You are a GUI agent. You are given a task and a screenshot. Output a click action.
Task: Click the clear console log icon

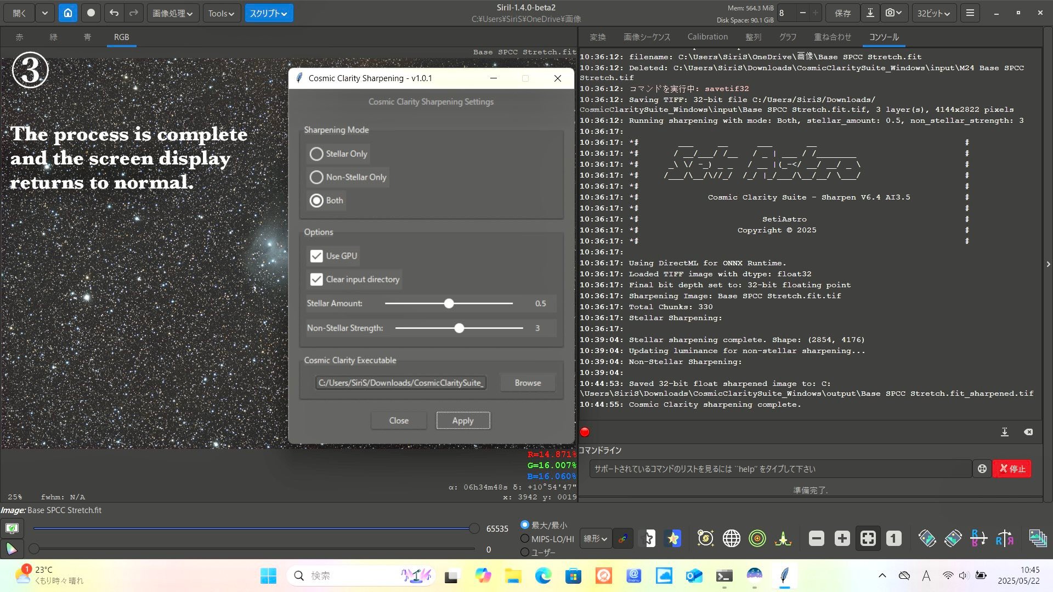point(1028,432)
